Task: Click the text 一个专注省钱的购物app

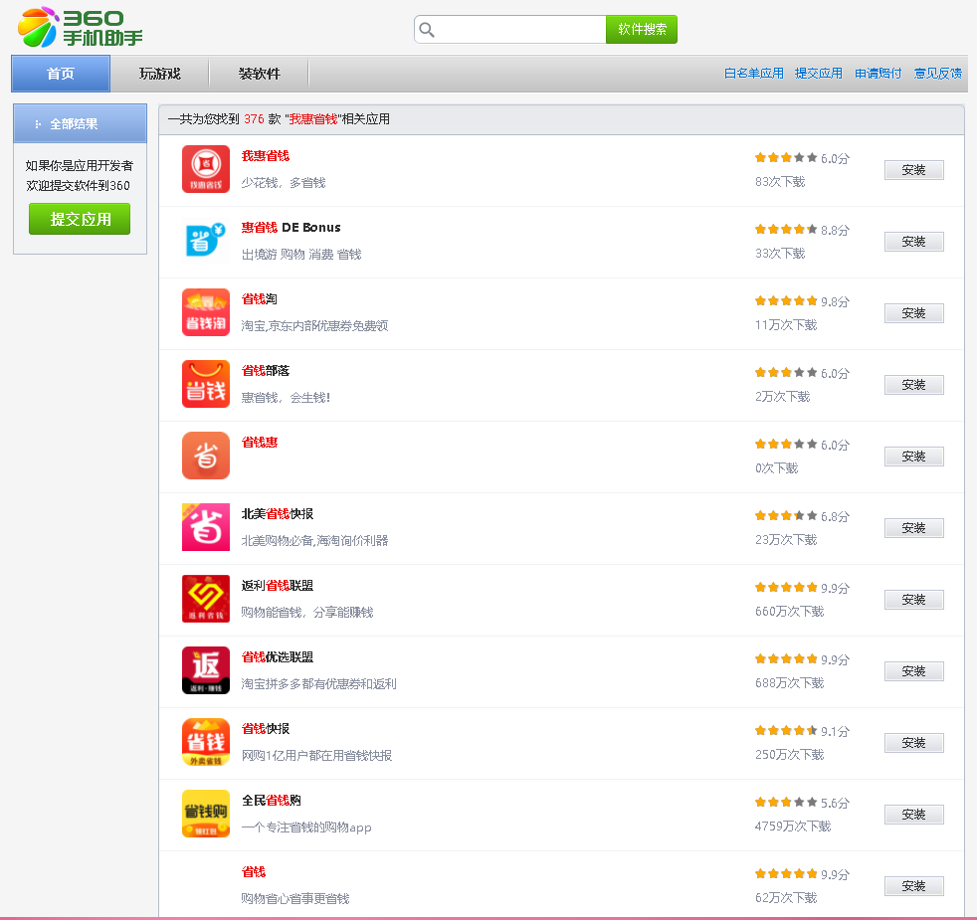Action: 306,828
